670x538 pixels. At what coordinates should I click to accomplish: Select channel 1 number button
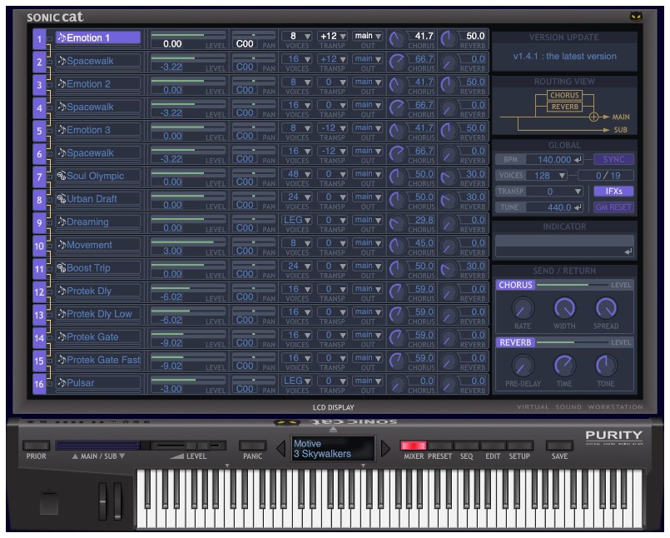pos(39,39)
